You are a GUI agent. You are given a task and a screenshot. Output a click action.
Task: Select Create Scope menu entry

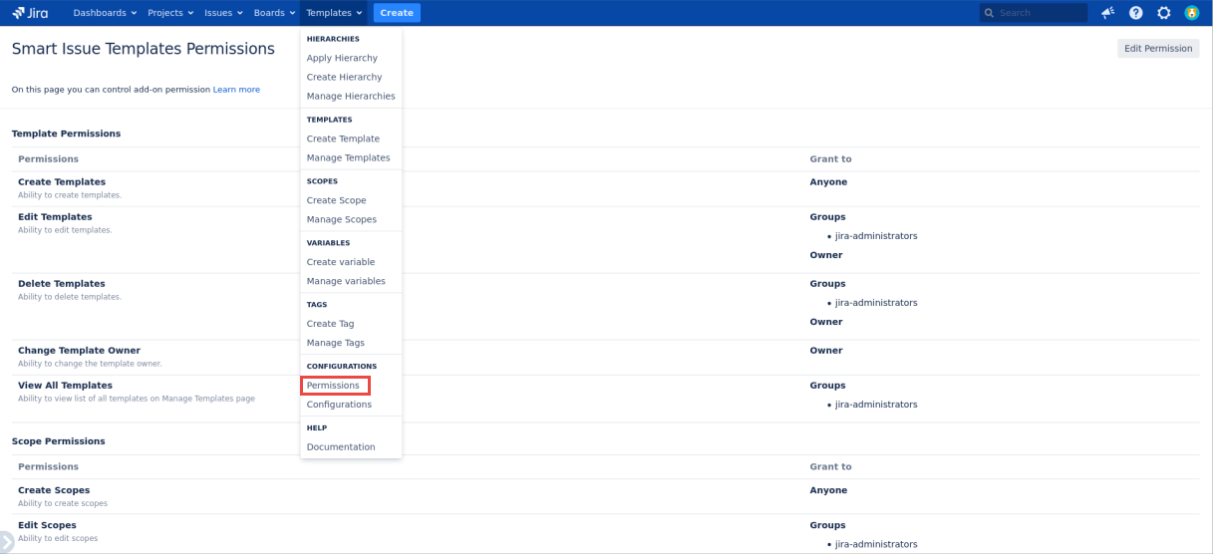click(x=336, y=200)
